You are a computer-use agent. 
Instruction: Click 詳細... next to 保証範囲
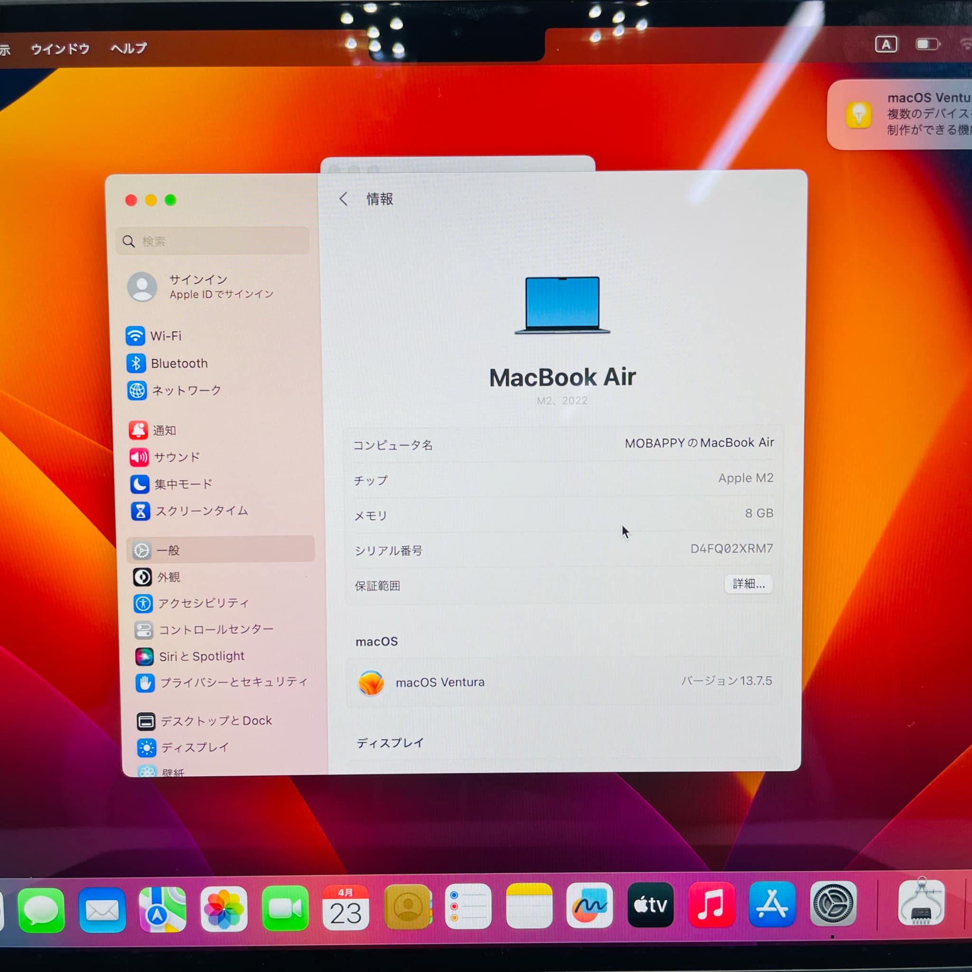pyautogui.click(x=748, y=584)
